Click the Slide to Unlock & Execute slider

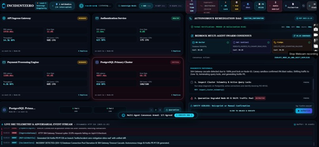tap(242, 111)
